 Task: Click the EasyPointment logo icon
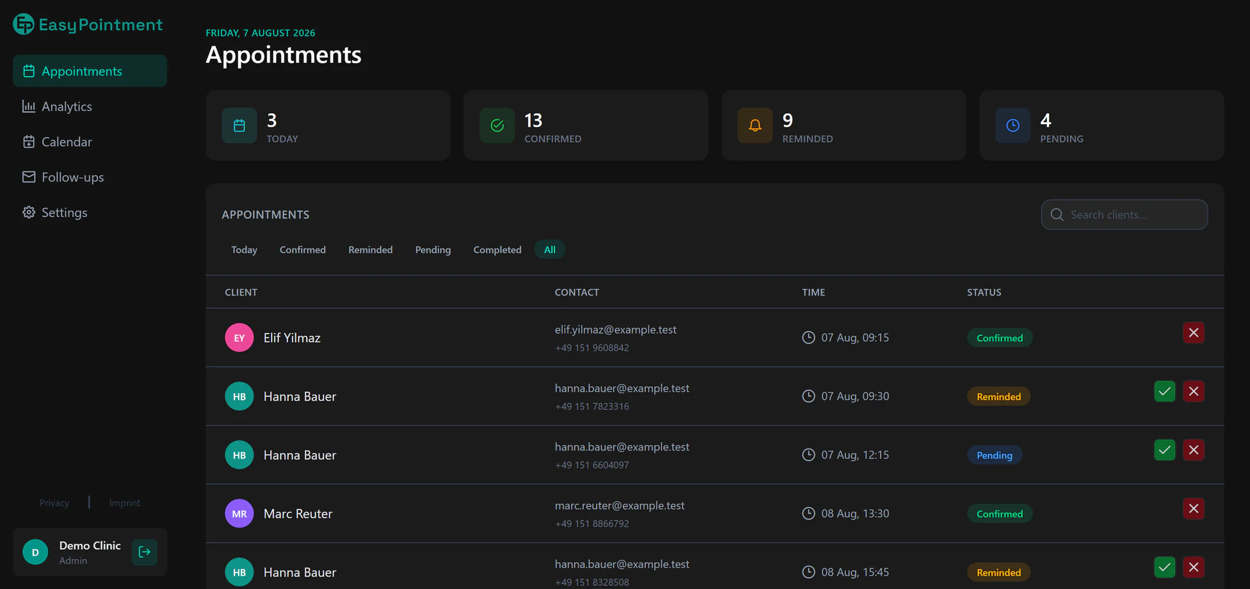(x=24, y=24)
